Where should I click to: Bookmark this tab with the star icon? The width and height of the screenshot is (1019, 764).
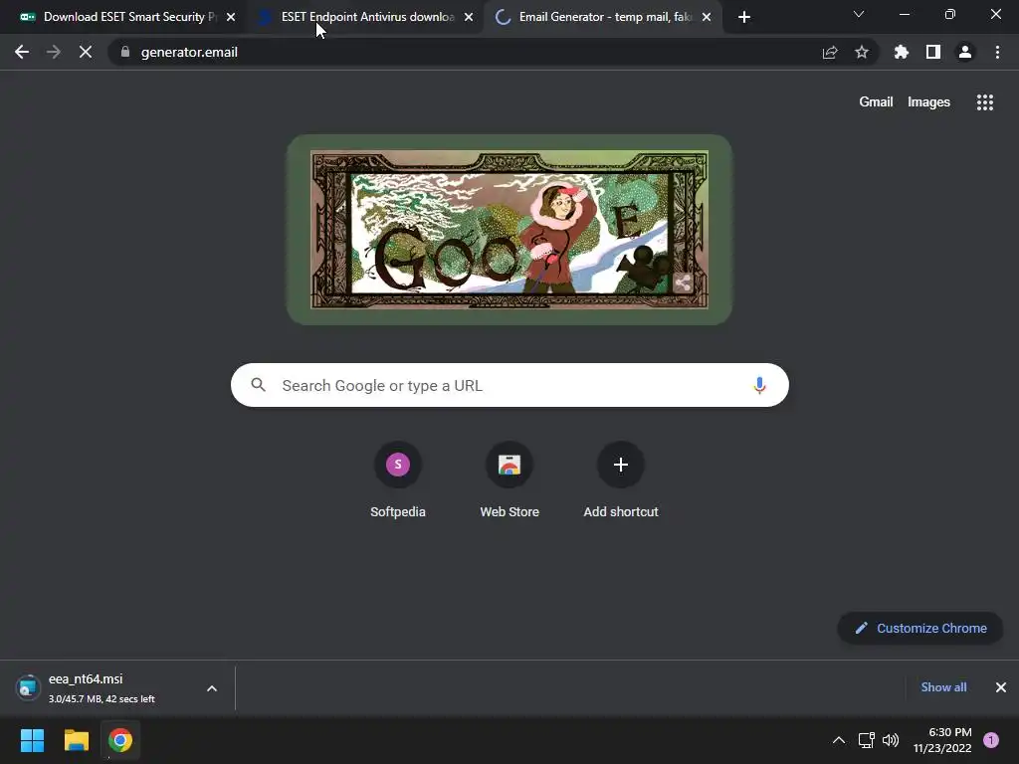point(862,52)
